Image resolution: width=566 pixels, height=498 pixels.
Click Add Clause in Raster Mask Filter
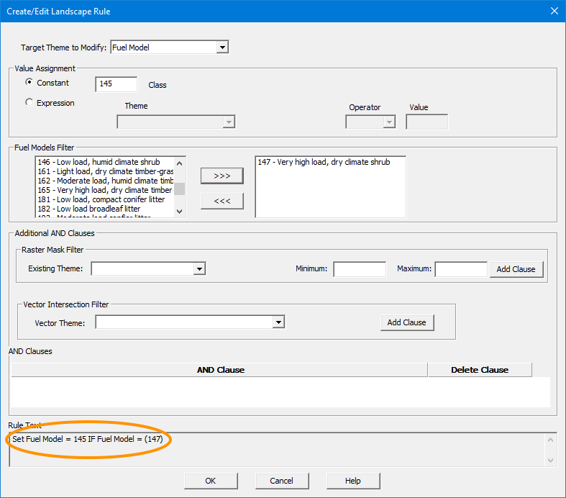(516, 269)
